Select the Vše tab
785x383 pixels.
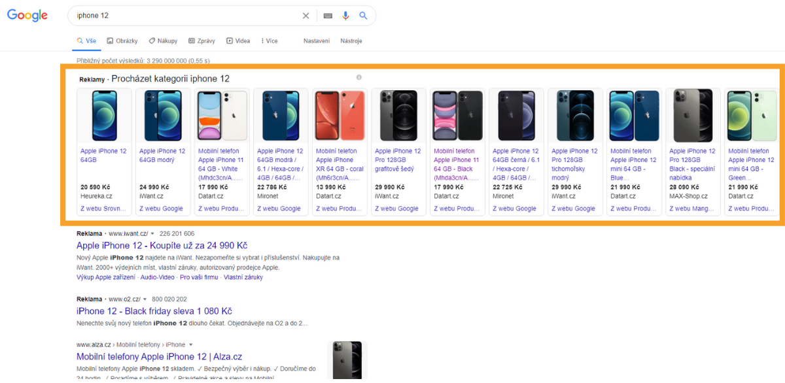pyautogui.click(x=86, y=41)
